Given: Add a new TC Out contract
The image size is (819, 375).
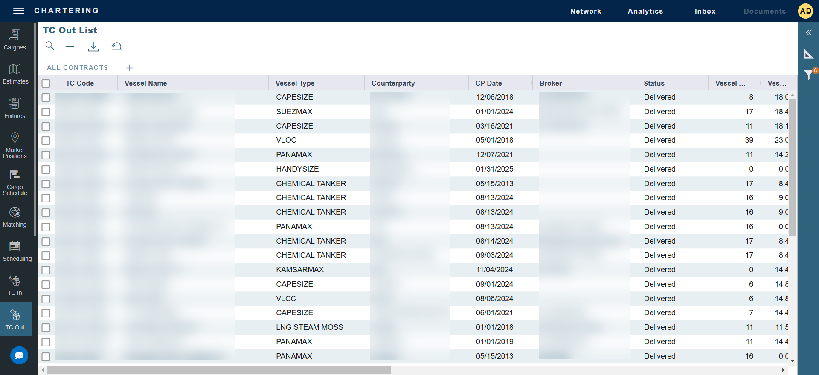Looking at the screenshot, I should click(70, 46).
